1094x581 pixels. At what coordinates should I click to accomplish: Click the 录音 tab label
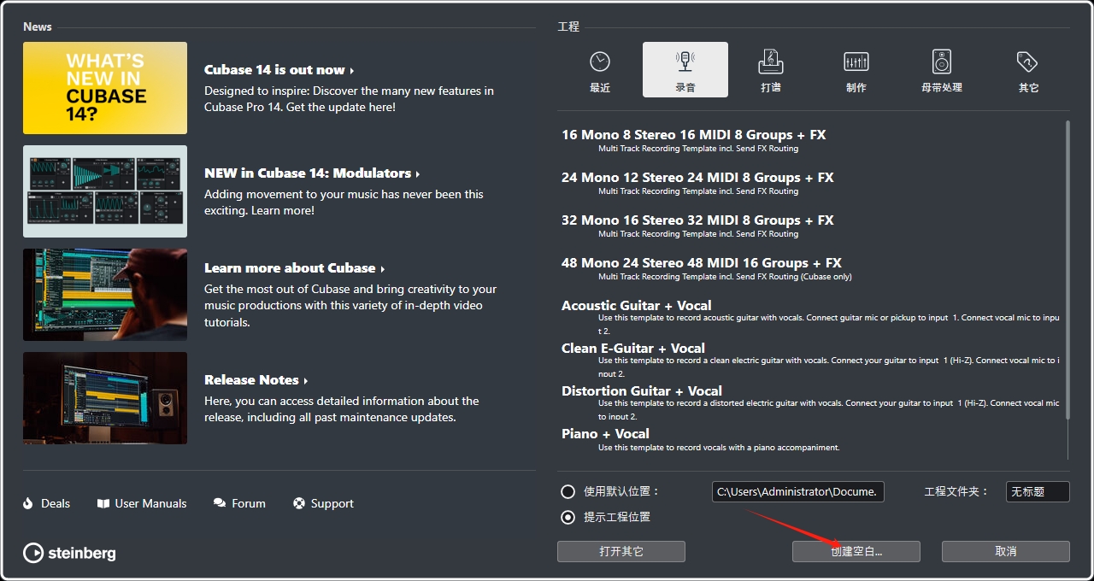tap(685, 88)
